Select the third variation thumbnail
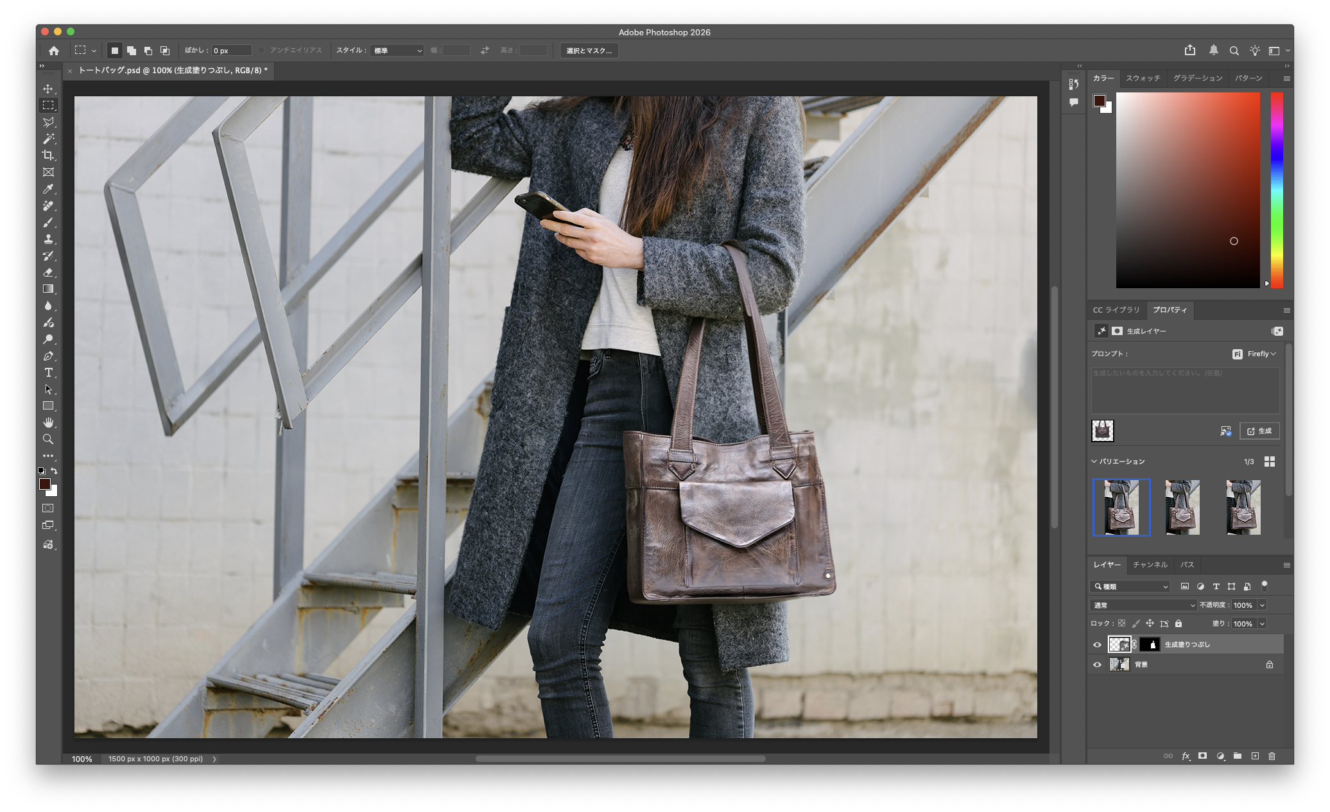The height and width of the screenshot is (812, 1330). [x=1243, y=507]
